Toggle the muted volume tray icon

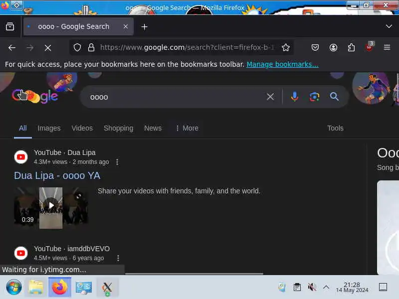[x=312, y=288]
